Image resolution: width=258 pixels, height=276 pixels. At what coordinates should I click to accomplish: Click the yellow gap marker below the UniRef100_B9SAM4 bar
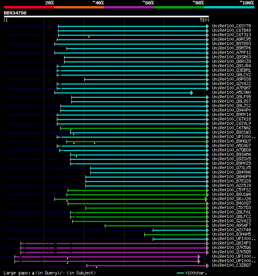point(77,156)
